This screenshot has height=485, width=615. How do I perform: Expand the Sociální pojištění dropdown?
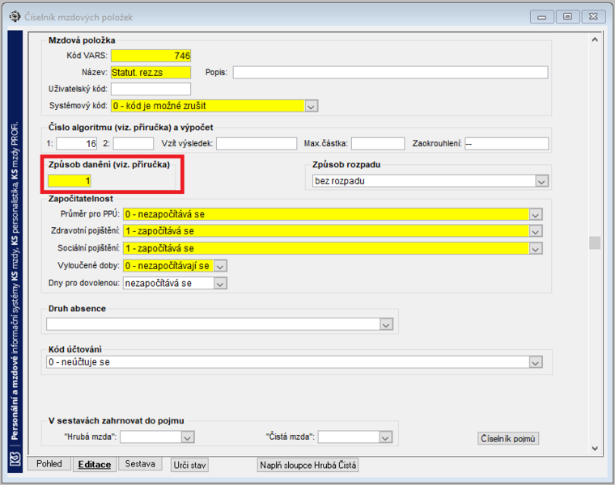(536, 248)
